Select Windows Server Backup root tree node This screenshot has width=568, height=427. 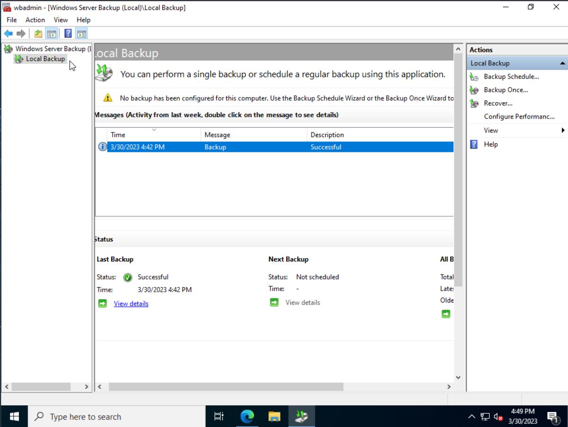pos(50,49)
